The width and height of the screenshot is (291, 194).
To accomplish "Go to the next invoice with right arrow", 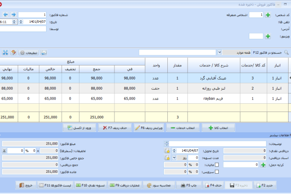I will [x=14, y=15].
